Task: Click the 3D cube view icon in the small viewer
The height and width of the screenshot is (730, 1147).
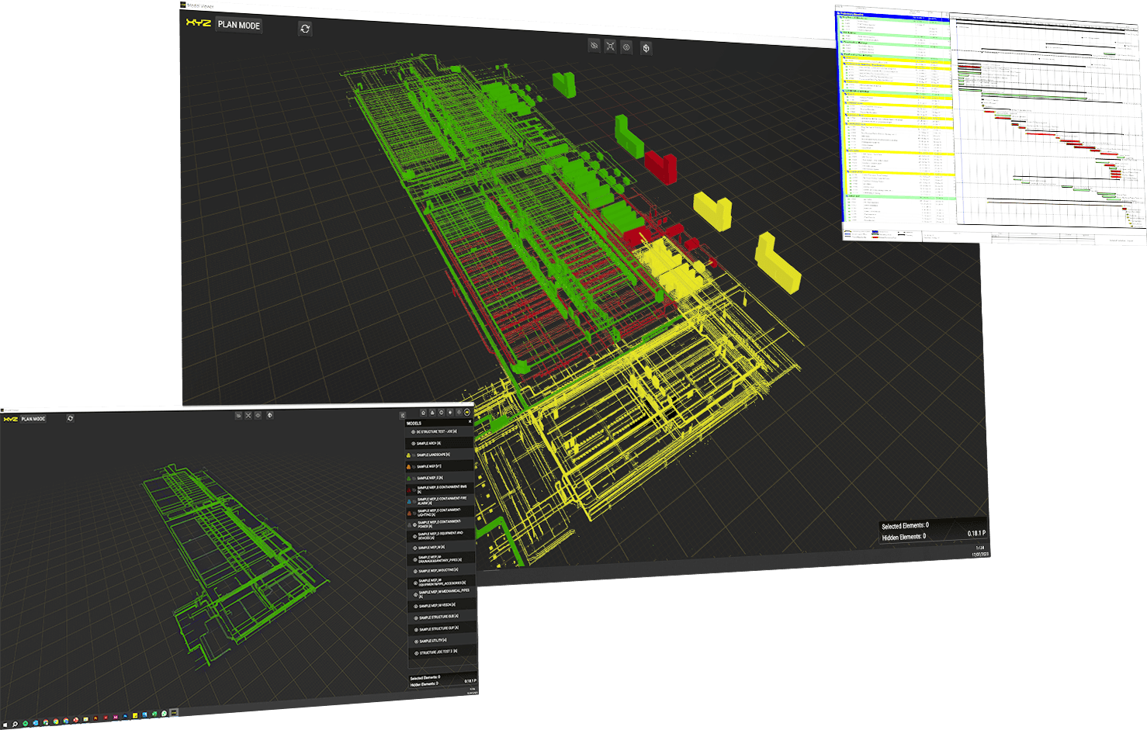Action: (270, 415)
